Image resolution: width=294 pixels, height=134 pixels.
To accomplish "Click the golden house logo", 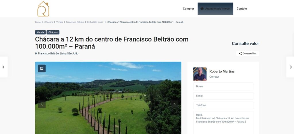I will [x=43, y=9].
